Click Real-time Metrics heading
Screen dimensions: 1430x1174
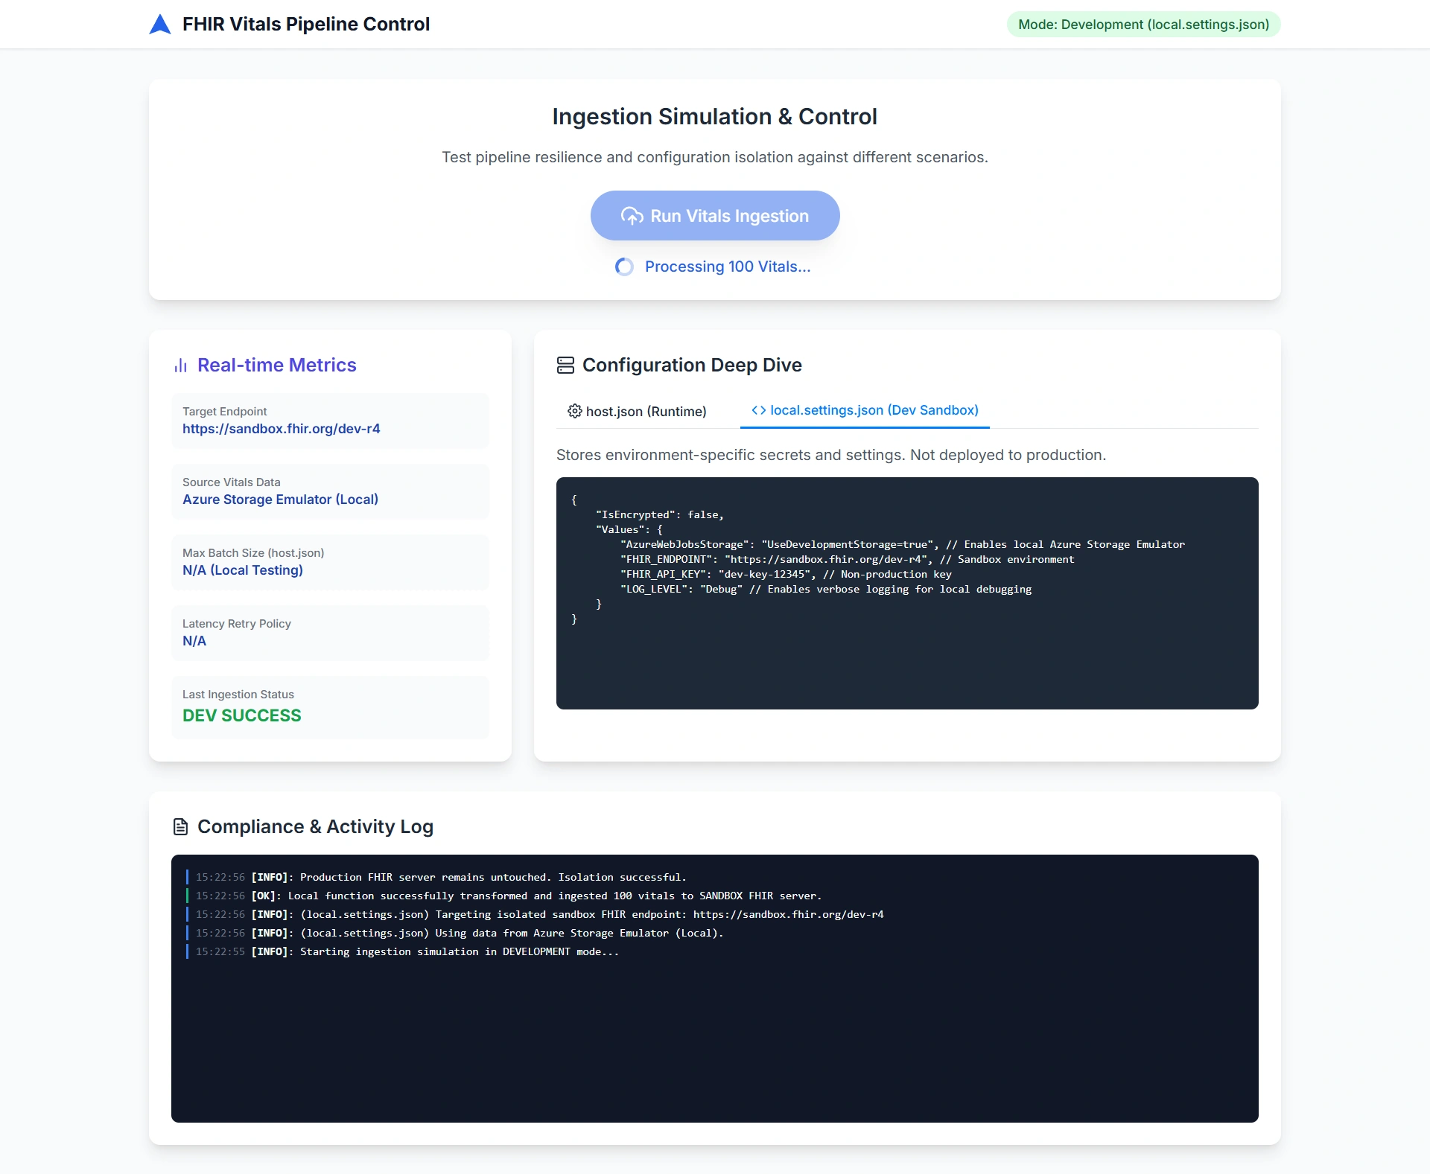pos(277,365)
